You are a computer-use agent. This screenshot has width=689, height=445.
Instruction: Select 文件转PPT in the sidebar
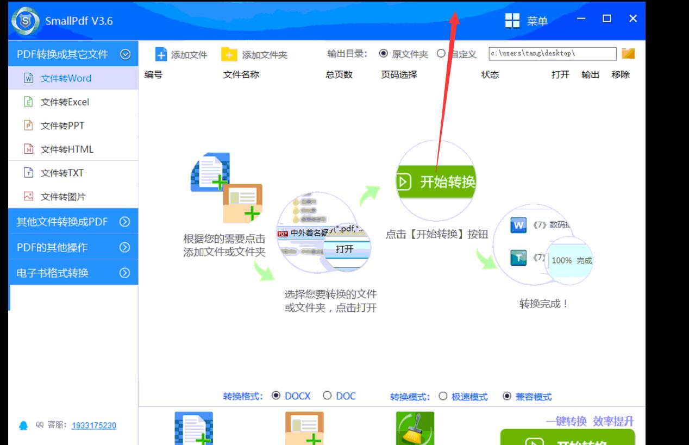click(x=62, y=126)
